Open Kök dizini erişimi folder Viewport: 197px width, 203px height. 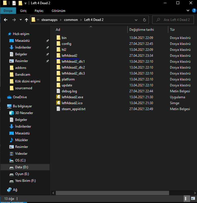25,81
